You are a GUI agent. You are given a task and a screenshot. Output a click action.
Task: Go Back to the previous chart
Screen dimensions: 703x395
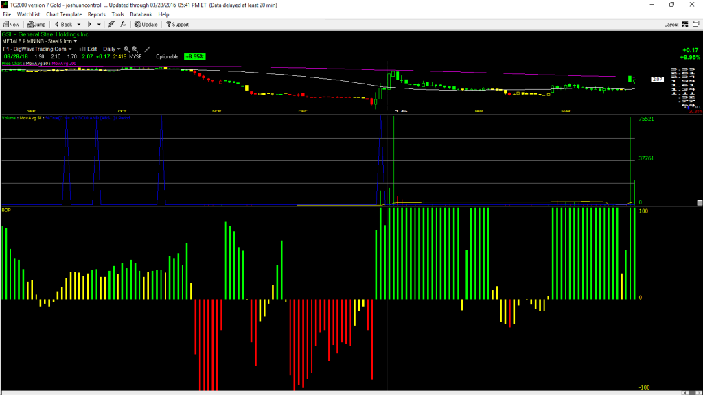(63, 25)
